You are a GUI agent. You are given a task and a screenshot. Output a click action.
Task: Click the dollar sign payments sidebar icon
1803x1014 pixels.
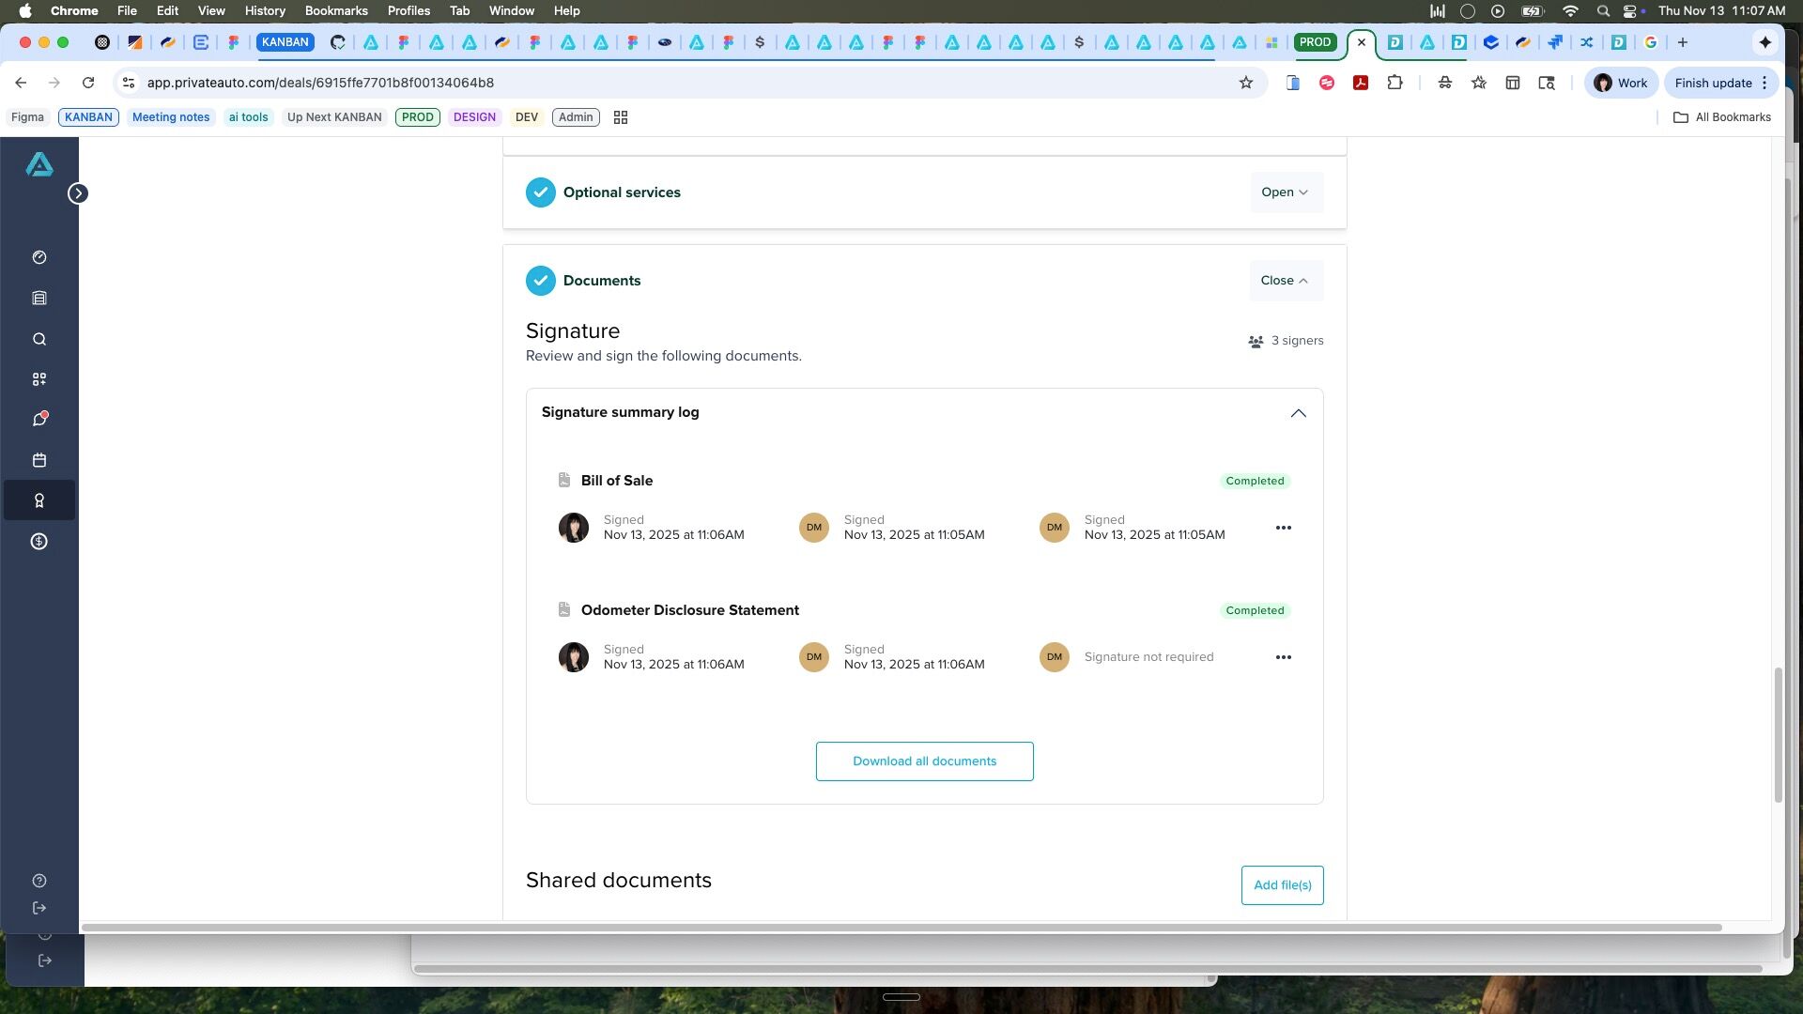[x=39, y=542]
